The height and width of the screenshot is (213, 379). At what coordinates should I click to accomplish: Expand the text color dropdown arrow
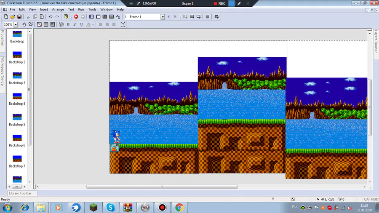pos(93,24)
